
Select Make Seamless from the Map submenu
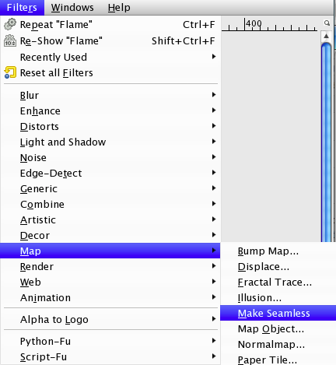[x=278, y=313]
